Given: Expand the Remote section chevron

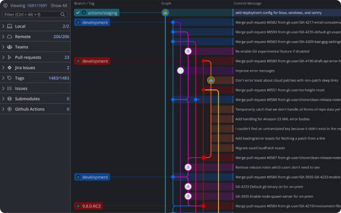Looking at the screenshot, I should (x=3, y=37).
